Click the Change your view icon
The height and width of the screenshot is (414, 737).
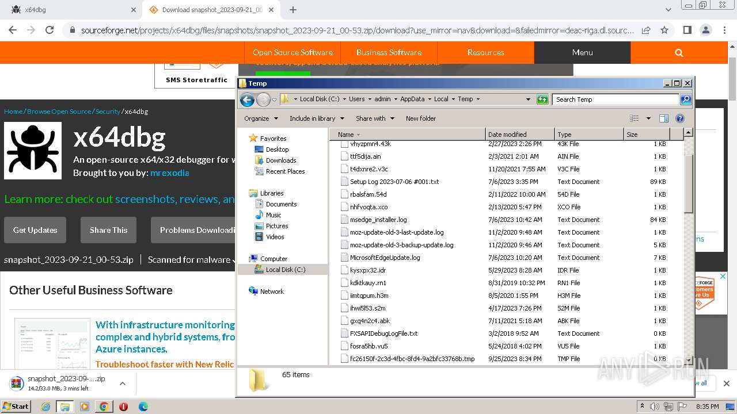pos(634,118)
